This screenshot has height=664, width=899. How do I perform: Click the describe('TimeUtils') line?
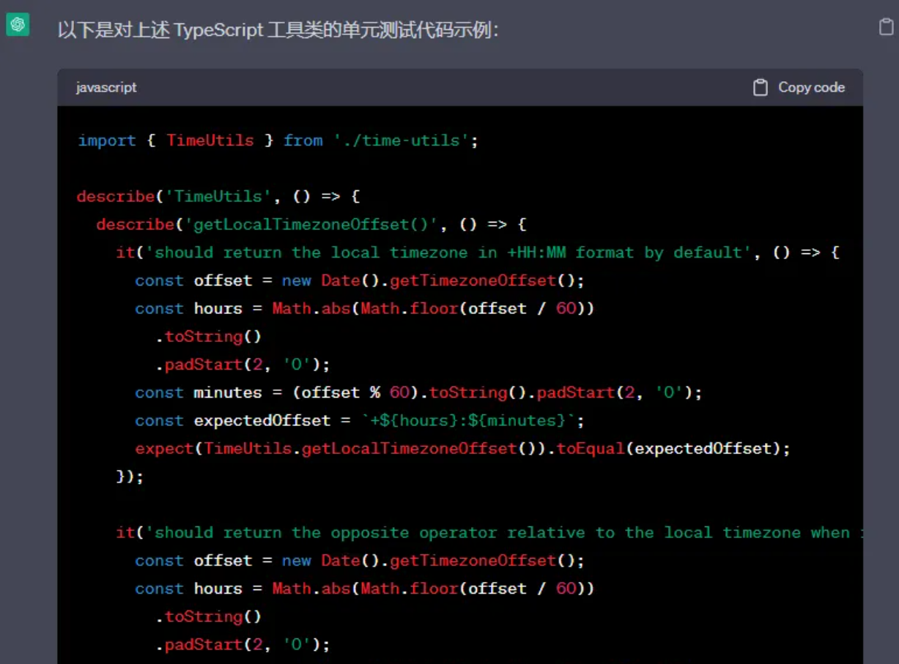pyautogui.click(x=218, y=196)
